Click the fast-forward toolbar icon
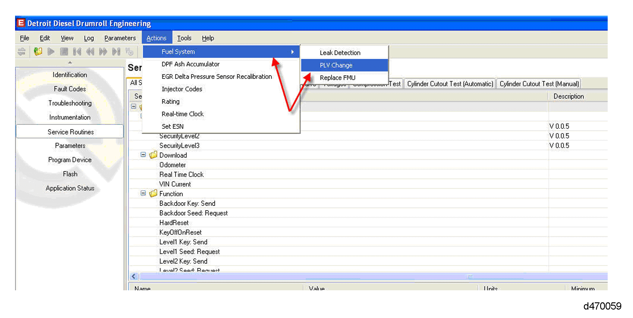Viewport: 633px width, 318px height. coord(103,52)
